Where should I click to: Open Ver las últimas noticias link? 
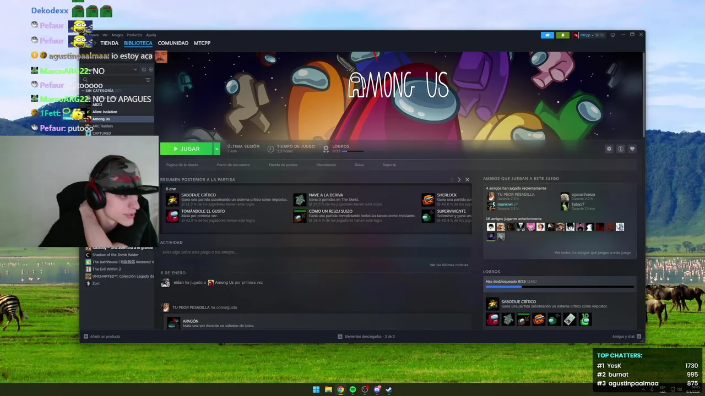point(449,265)
